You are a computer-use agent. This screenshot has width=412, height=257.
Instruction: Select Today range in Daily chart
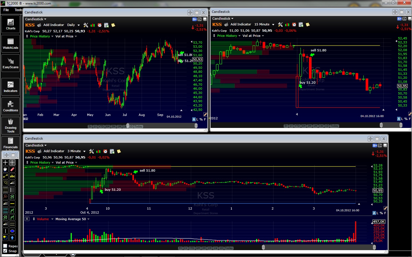tap(138, 127)
